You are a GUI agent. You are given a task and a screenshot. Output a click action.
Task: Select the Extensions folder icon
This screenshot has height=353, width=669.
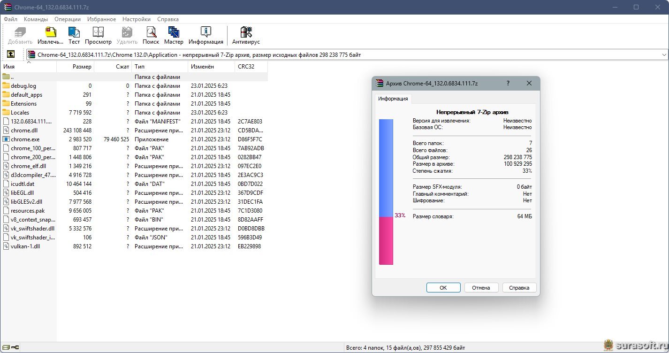tap(6, 104)
